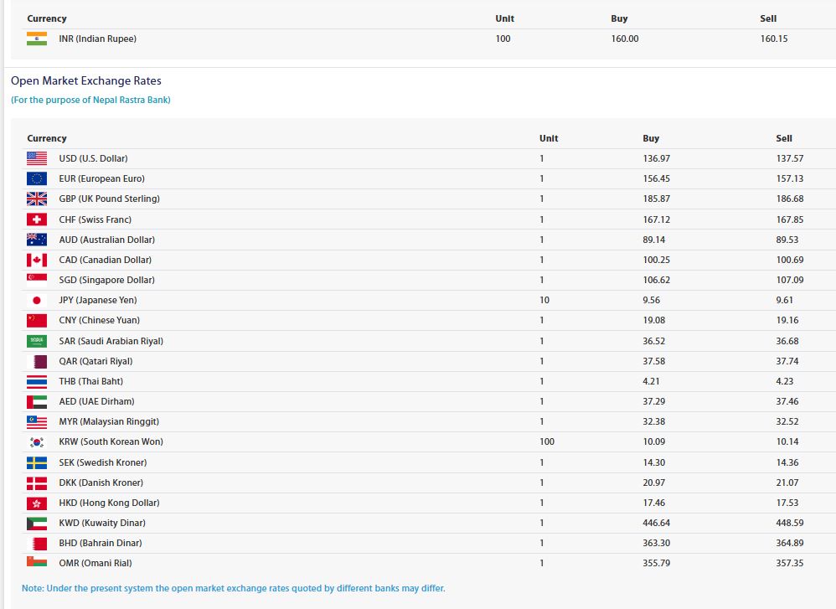Click the Swiss flag icon
This screenshot has width=836, height=609.
tap(37, 219)
